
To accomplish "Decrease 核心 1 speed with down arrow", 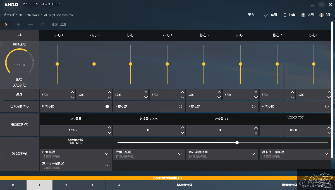I will (73, 97).
